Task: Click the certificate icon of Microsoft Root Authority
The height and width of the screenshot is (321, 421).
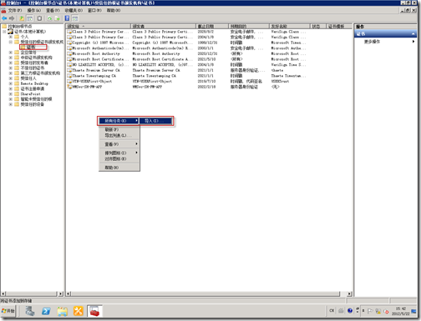Action: [69, 54]
